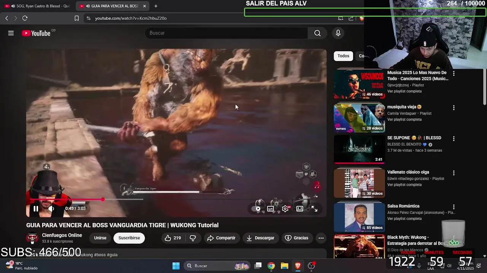Close the GUIA PARA VENCER AL BOSS tab
Image resolution: width=487 pixels, height=273 pixels.
[145, 6]
